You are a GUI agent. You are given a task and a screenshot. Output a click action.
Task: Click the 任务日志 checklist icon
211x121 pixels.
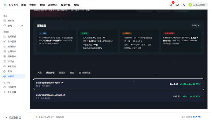pos(5,56)
